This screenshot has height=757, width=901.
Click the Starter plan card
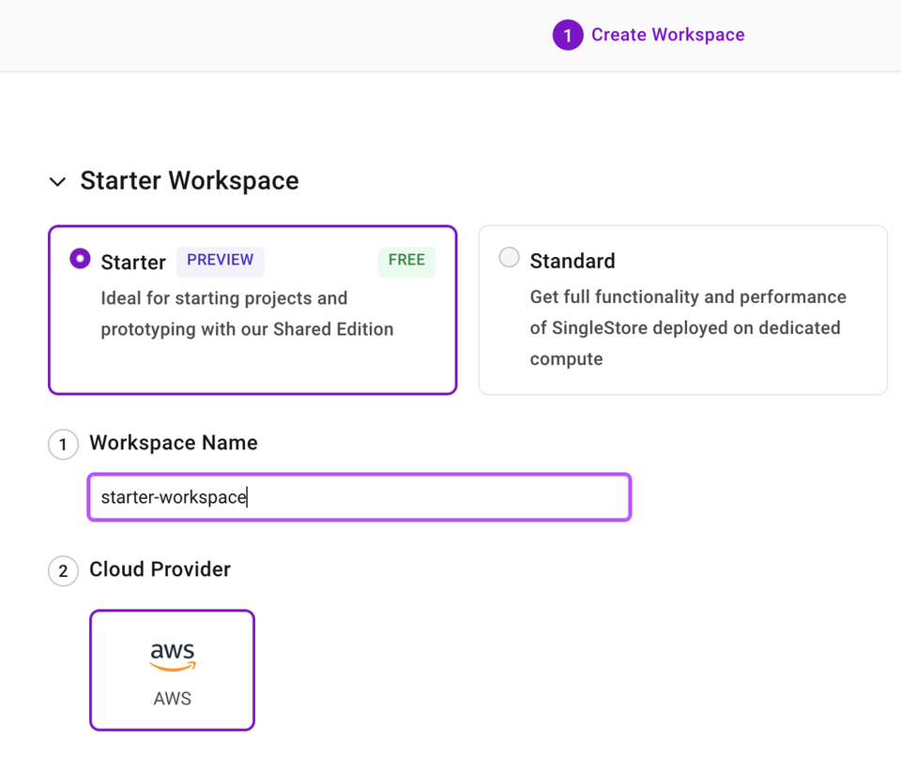pos(252,310)
